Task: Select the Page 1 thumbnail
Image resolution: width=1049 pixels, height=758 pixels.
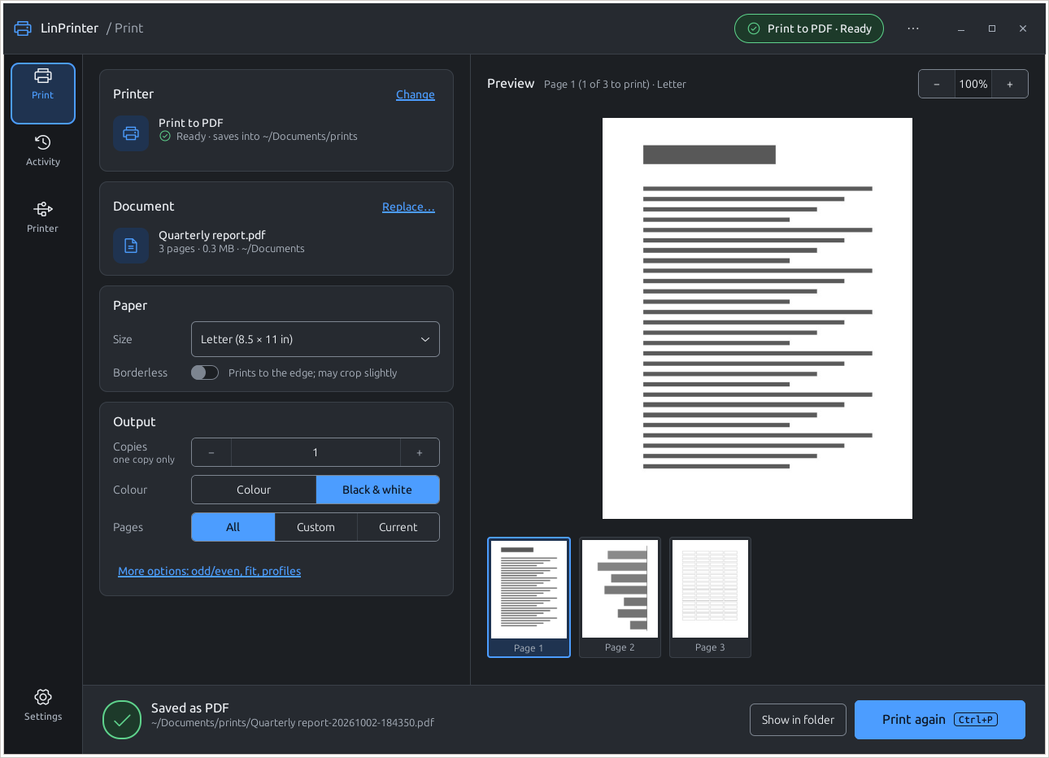Action: tap(529, 597)
